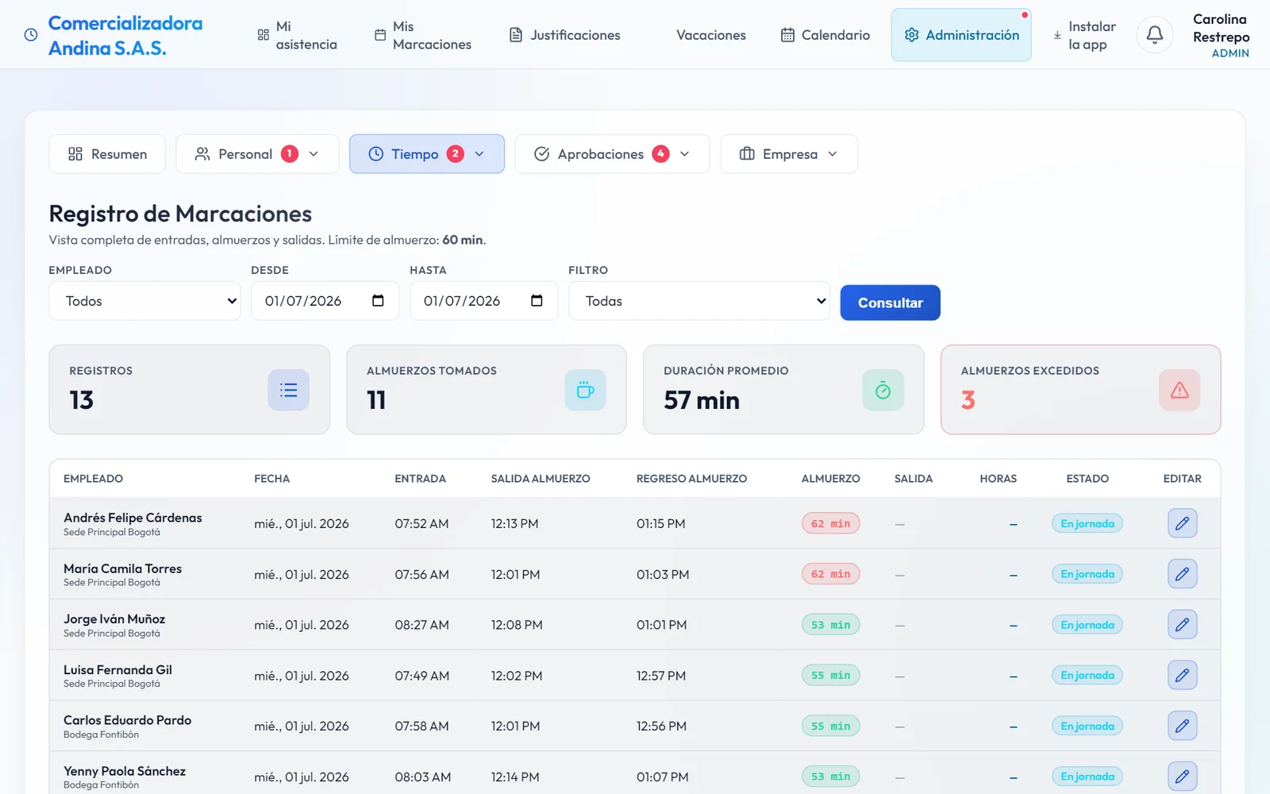Click the Regreso Almuerzo column header
1270x794 pixels.
[x=691, y=479]
